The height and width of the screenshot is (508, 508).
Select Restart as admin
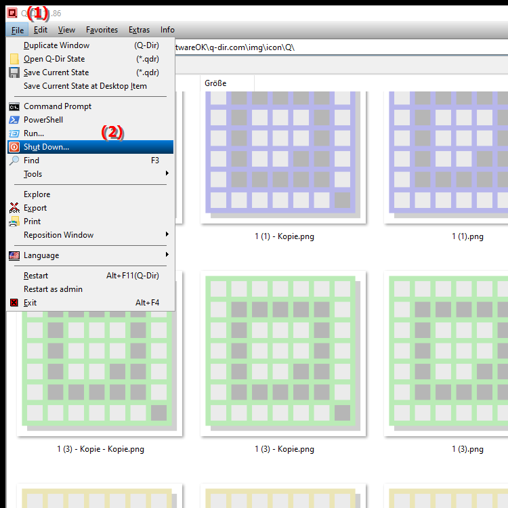point(90,289)
